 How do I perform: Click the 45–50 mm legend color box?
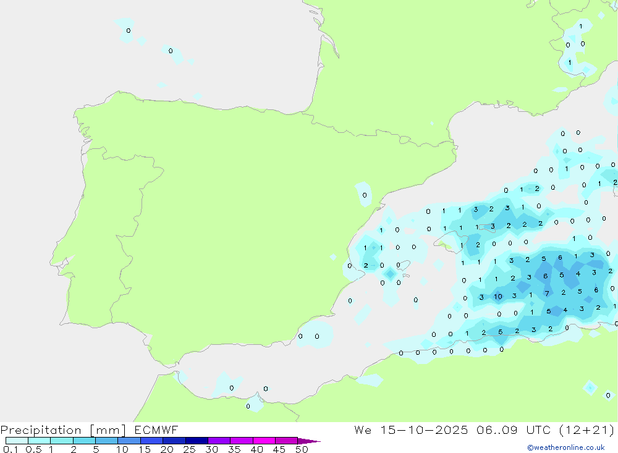286,441
